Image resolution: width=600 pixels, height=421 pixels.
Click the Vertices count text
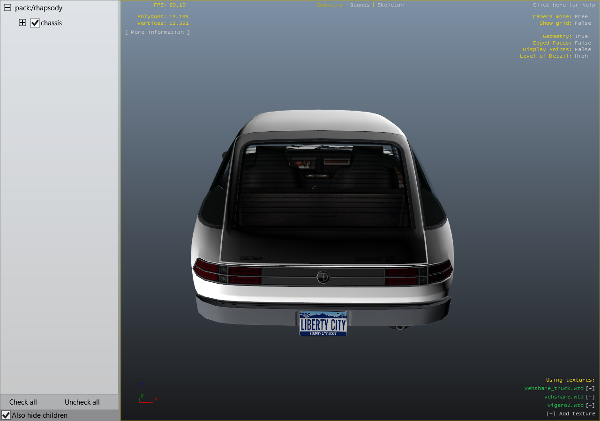(163, 23)
